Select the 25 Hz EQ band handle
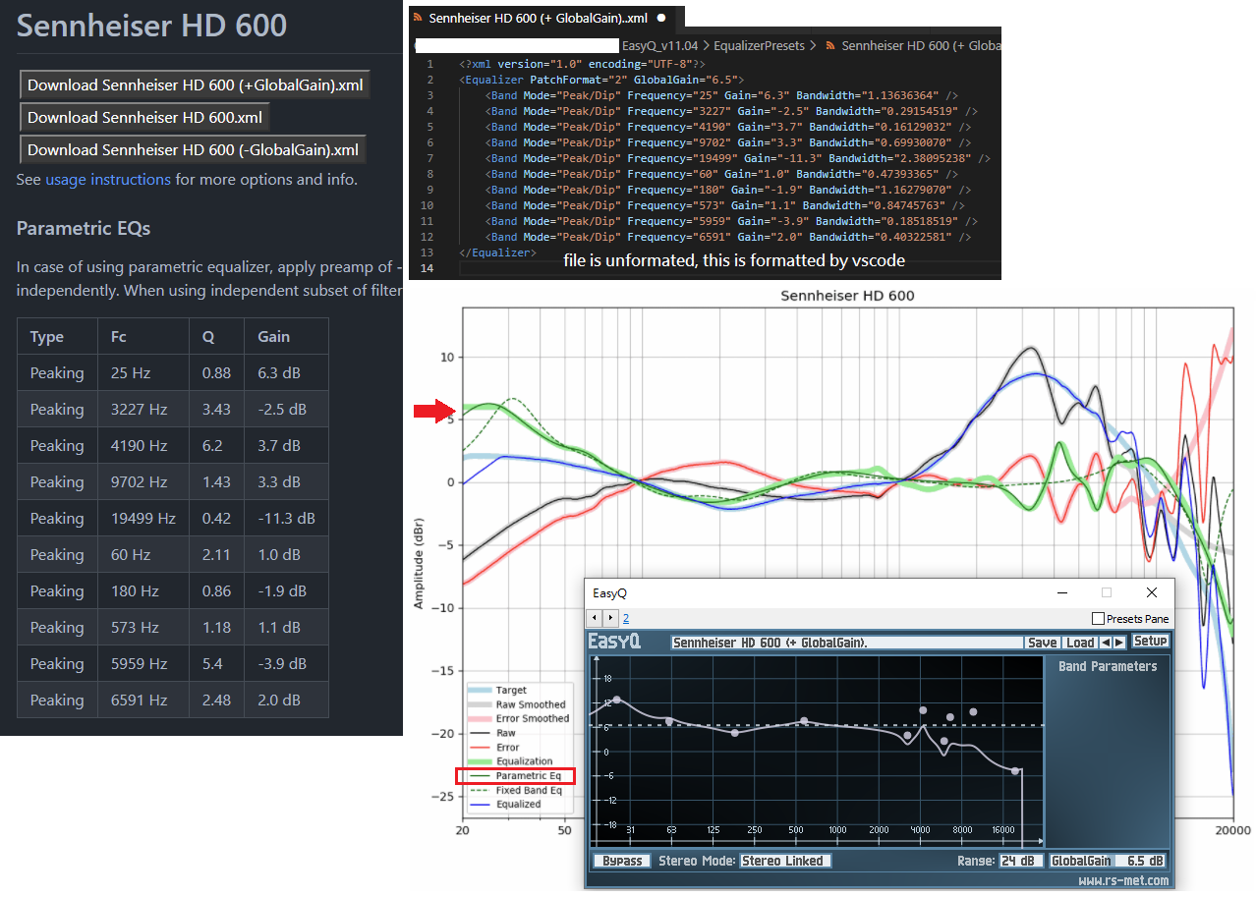The width and height of the screenshot is (1256, 897). (x=616, y=701)
